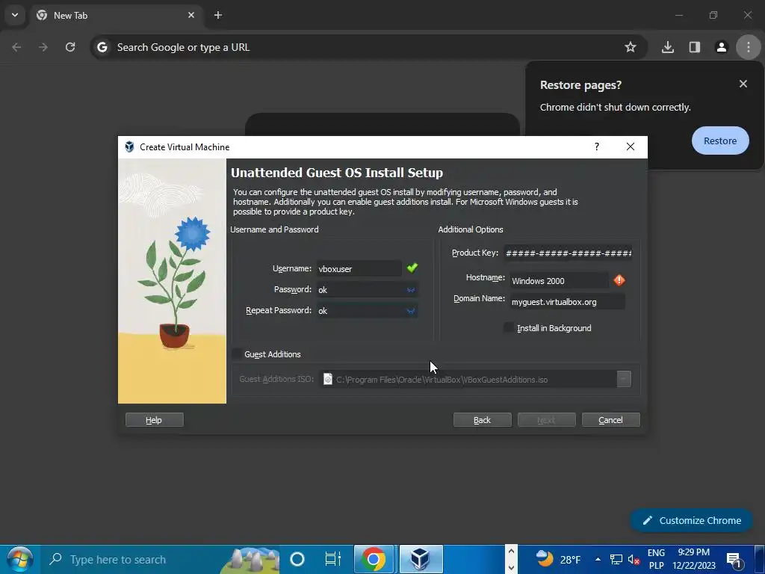Toggle visibility eye in Repeat Password field

411,311
